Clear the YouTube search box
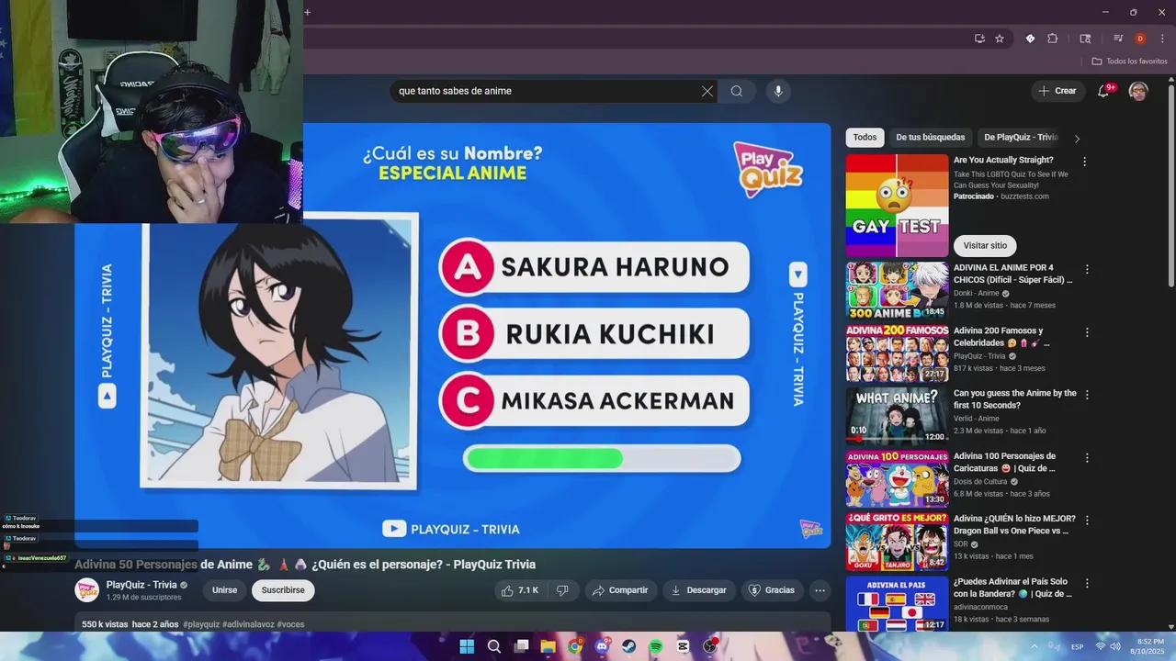Screen dimensions: 1176x661 pyautogui.click(x=707, y=91)
